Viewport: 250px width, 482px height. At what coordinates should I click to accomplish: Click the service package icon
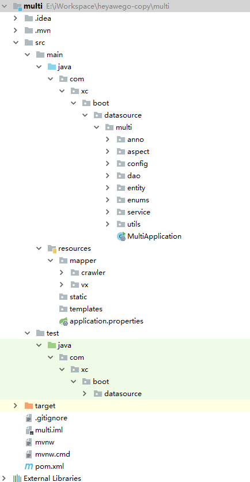click(x=121, y=212)
